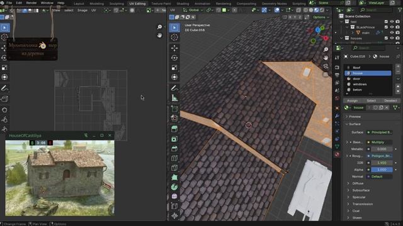
Task: Collapse the Surface panel
Action: click(355, 124)
